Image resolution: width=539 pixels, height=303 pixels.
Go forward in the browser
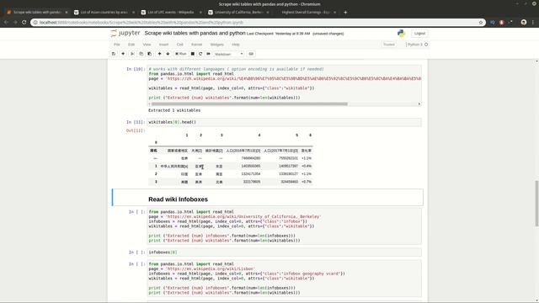(x=15, y=23)
